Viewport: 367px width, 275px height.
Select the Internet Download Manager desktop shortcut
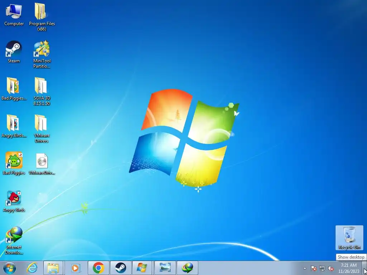14,240
